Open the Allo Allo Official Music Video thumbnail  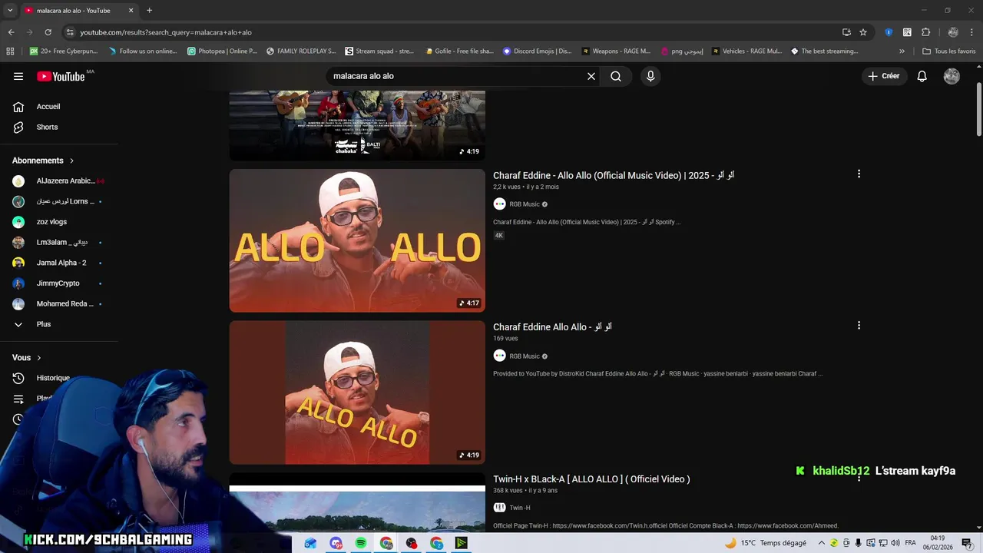point(357,240)
